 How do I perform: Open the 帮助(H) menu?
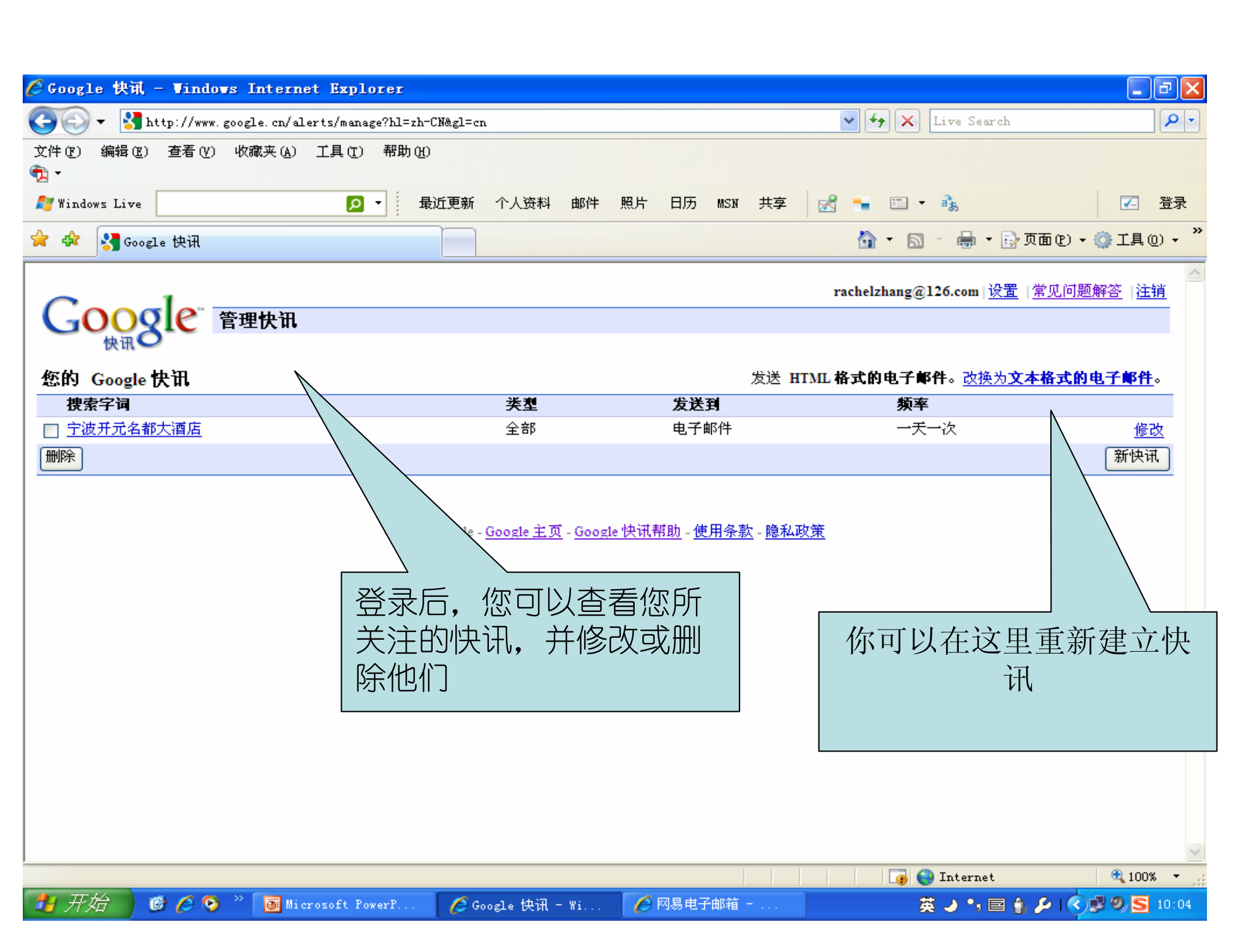point(407,152)
